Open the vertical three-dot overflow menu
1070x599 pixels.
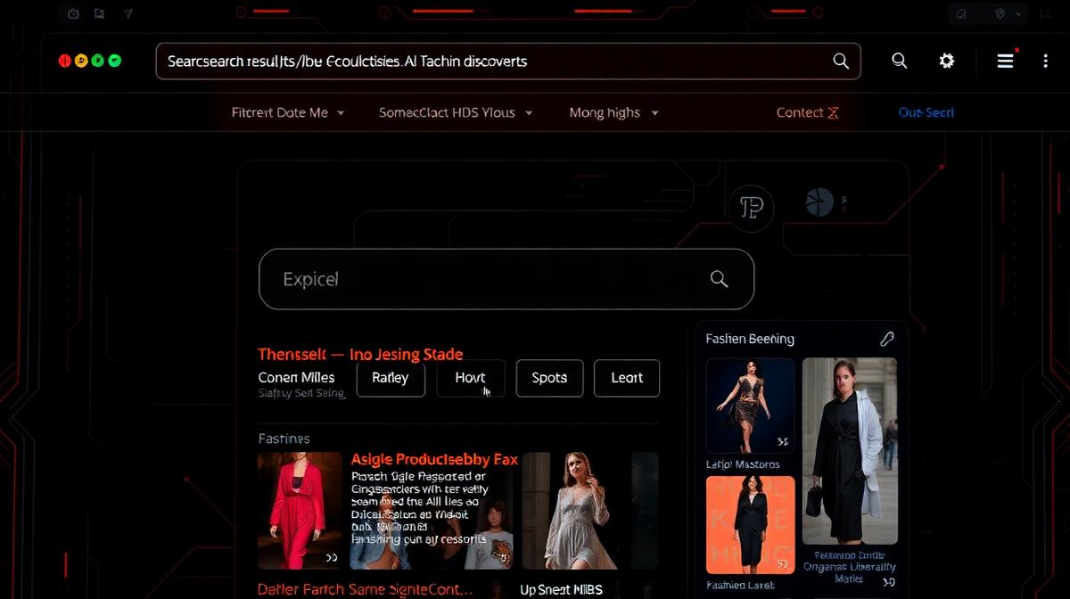(1045, 61)
